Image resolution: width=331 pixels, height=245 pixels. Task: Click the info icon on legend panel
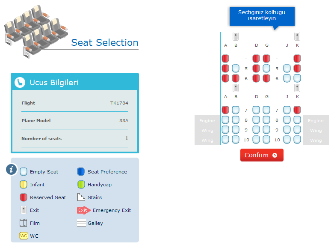pos(12,170)
